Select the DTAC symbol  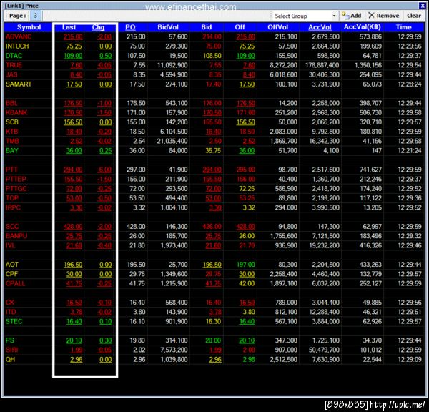tap(14, 56)
